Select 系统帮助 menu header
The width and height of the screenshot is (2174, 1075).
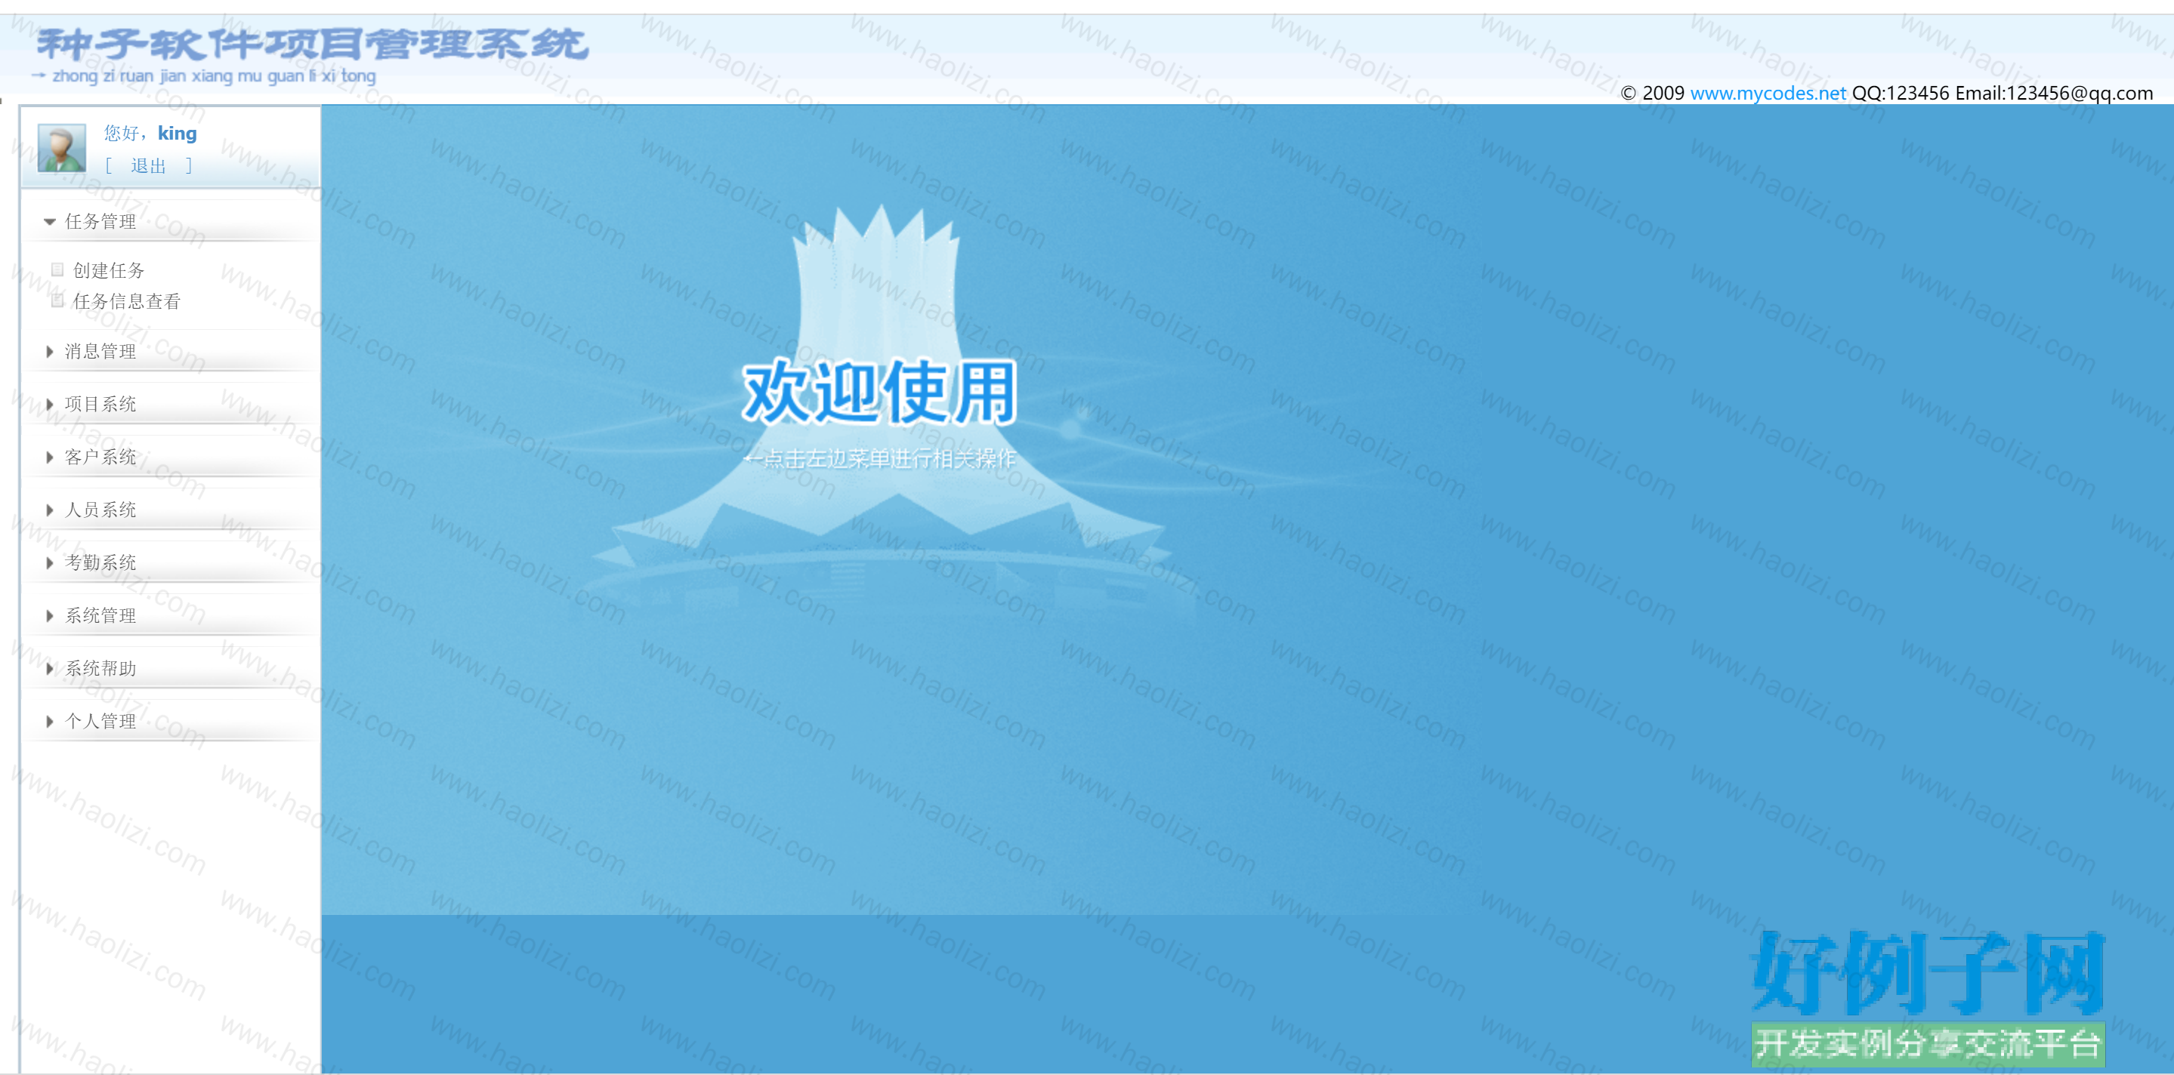click(100, 669)
